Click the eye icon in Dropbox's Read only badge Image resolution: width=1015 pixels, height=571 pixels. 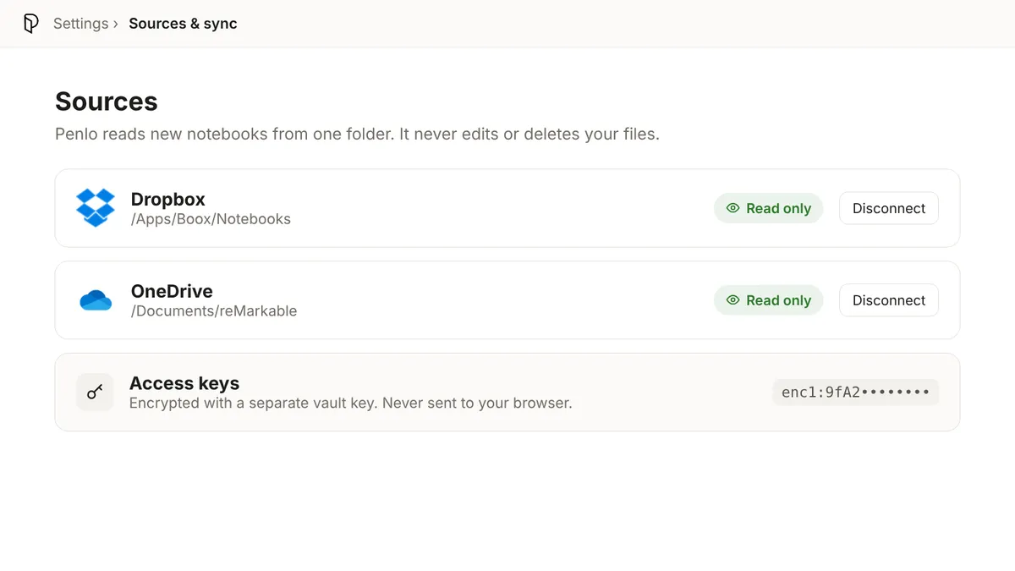tap(732, 208)
